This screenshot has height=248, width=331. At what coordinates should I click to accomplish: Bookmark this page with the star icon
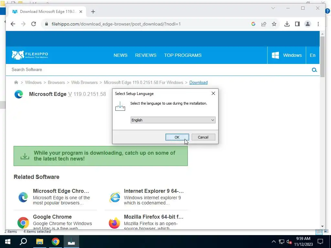(x=274, y=24)
